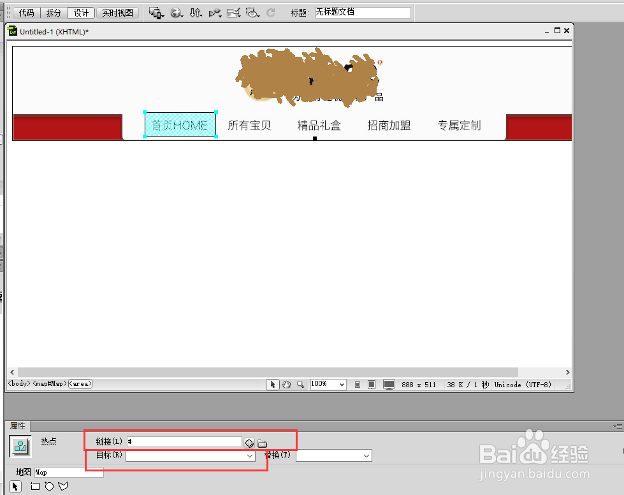
Task: Click 精品礼盒 in the navigation image
Action: pyautogui.click(x=319, y=126)
